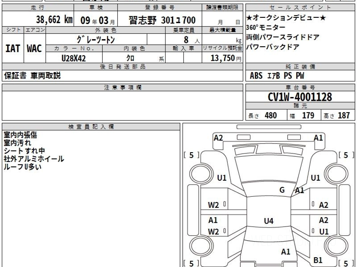Click the G mark on the windshield
Screen dimensions: 357x267
click(282, 190)
